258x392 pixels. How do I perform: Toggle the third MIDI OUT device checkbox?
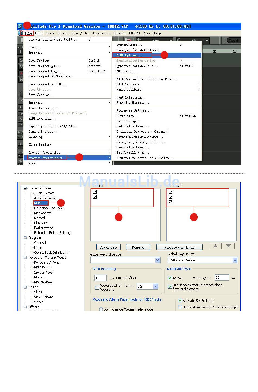(x=171, y=202)
